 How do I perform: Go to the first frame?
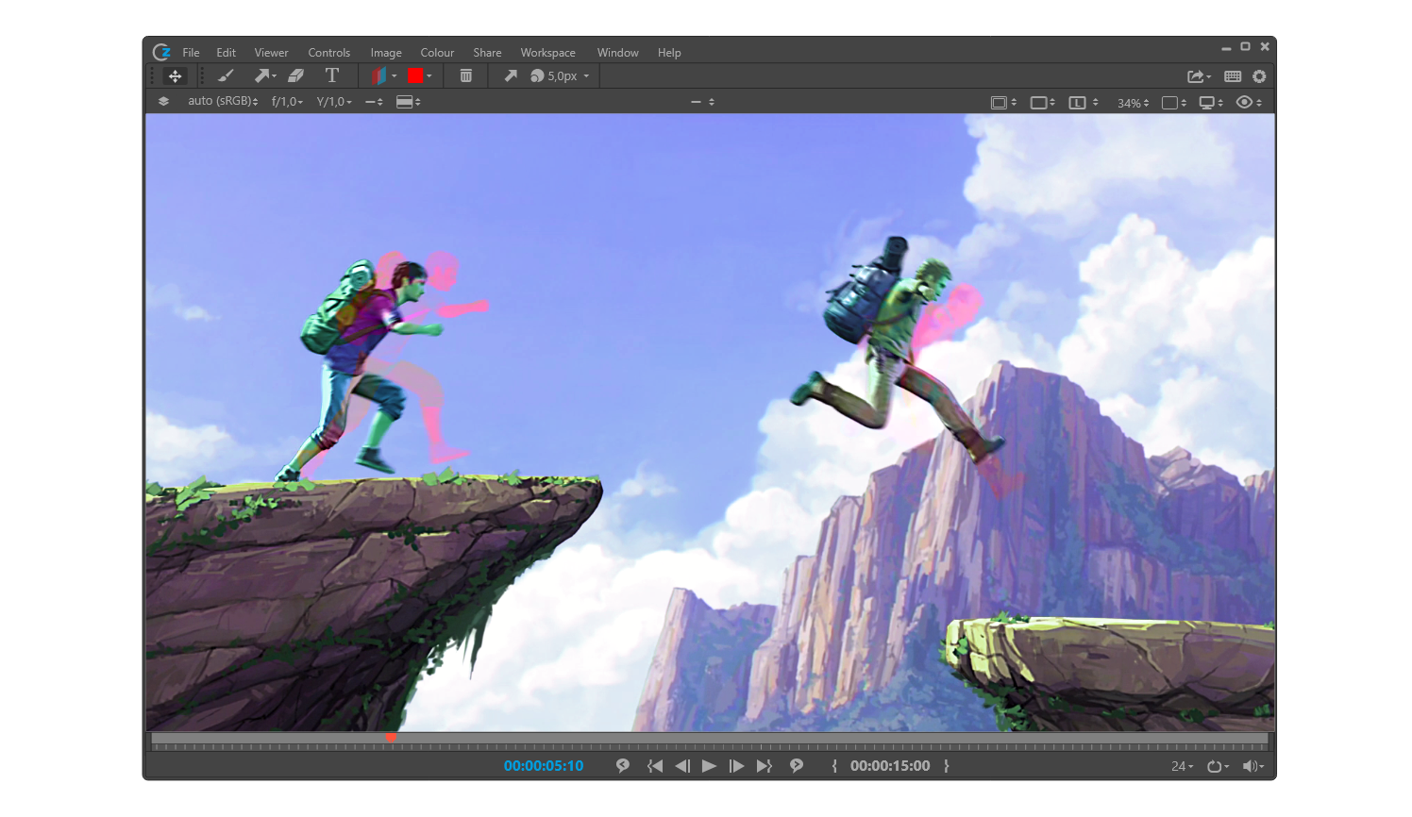pos(654,766)
